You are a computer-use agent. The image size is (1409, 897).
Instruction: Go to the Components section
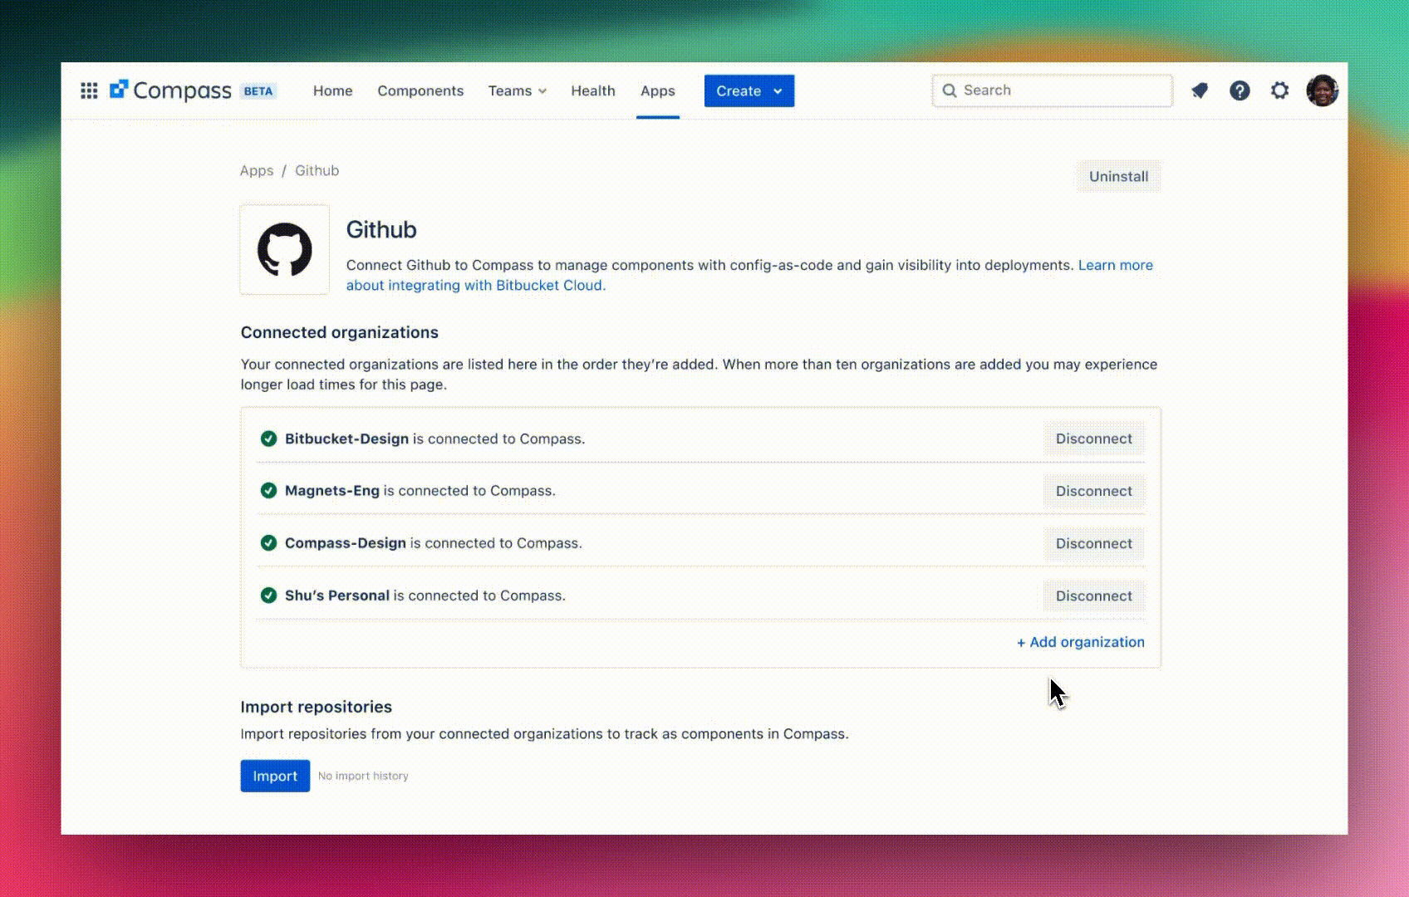pos(420,91)
